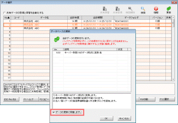Click the F9:印刷 button

(147, 99)
